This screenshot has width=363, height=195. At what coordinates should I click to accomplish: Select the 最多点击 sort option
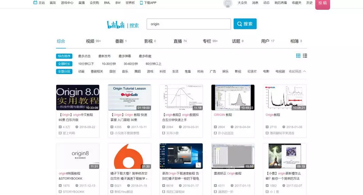pyautogui.click(x=84, y=56)
